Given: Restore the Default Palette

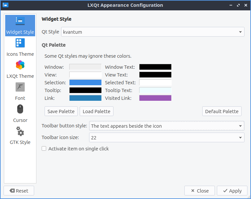Looking at the screenshot, I should [222, 111].
